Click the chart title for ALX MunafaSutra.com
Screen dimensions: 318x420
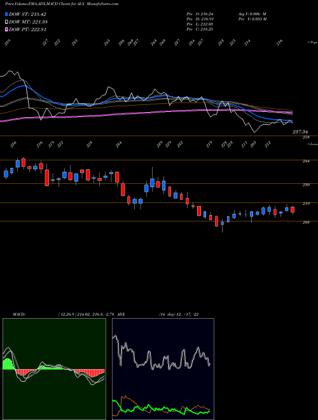click(62, 4)
